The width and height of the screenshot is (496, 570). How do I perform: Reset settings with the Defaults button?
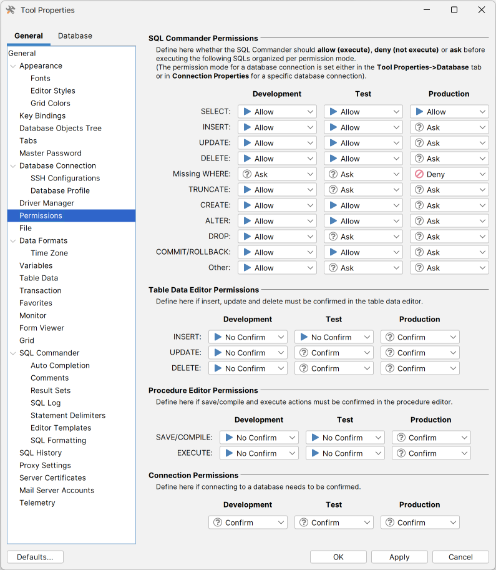[35, 557]
